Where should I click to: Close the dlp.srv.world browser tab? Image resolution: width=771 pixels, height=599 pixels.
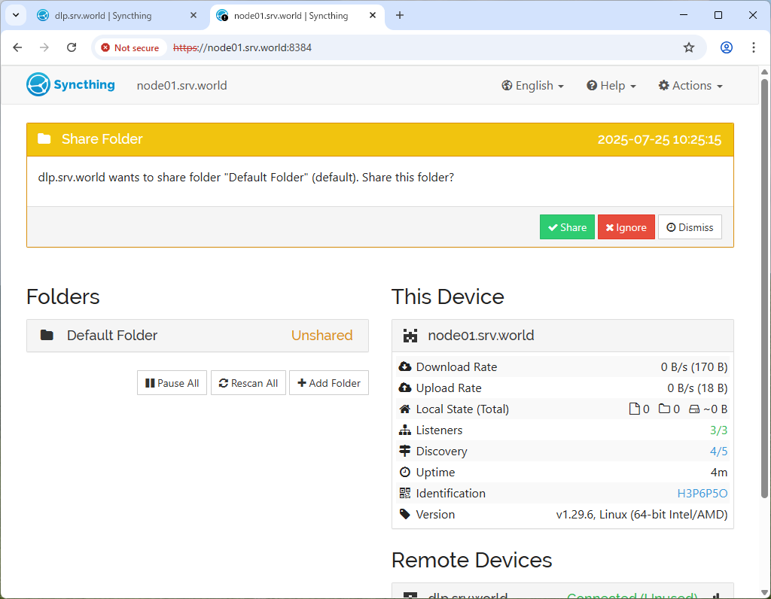coord(194,16)
